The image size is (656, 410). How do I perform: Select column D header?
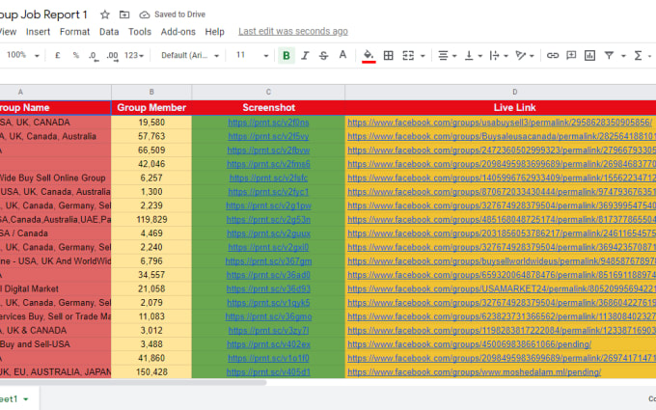coord(501,92)
